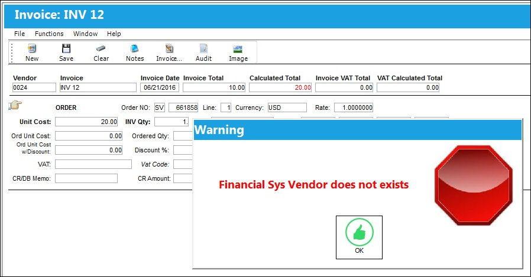Click the Vendor field containing 0024
531x277 pixels.
point(34,87)
